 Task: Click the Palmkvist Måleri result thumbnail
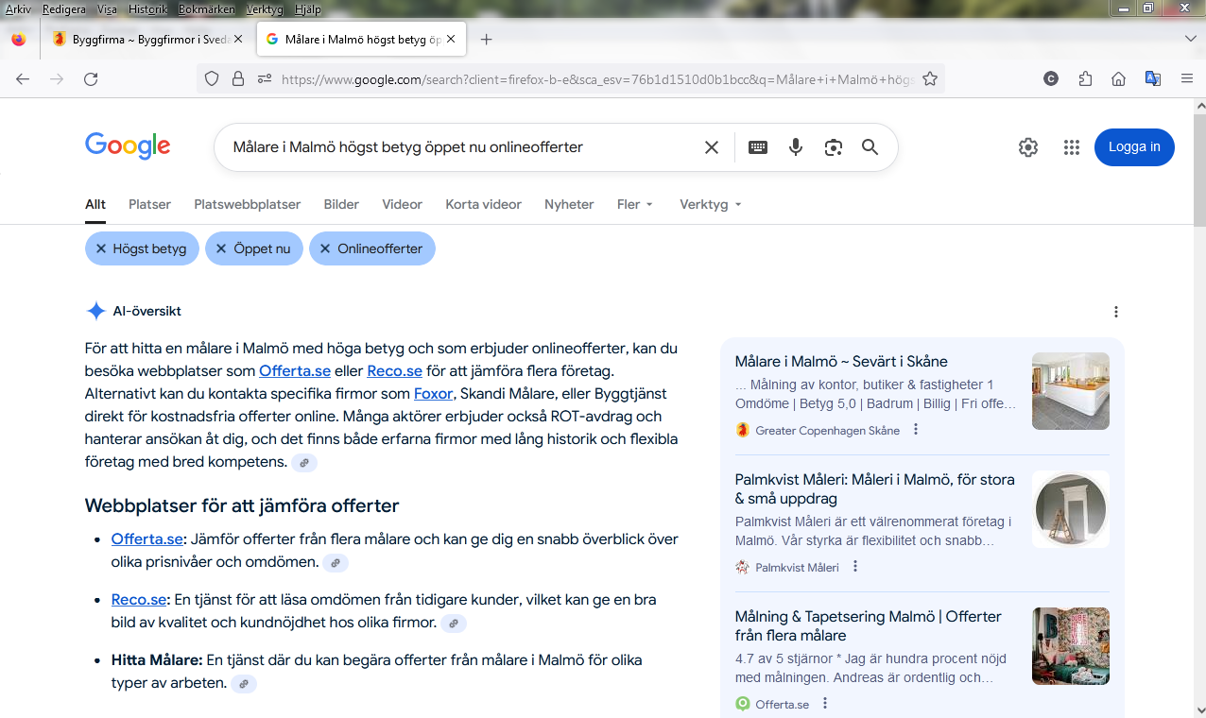click(1070, 509)
